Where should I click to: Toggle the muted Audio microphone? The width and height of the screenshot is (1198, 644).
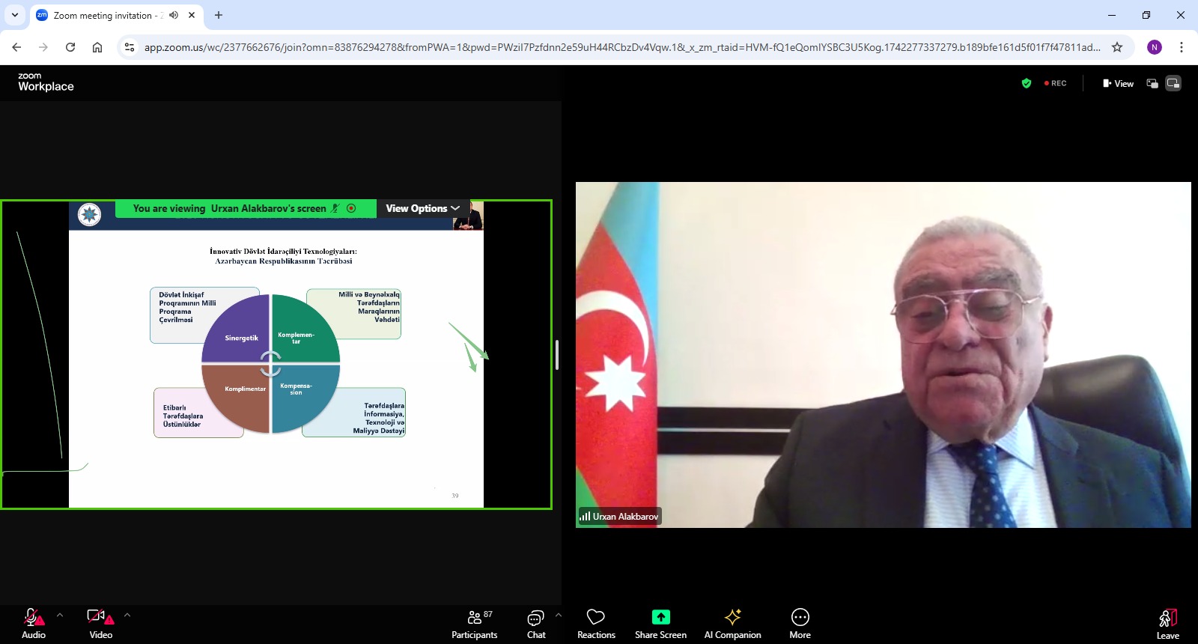[x=33, y=624]
